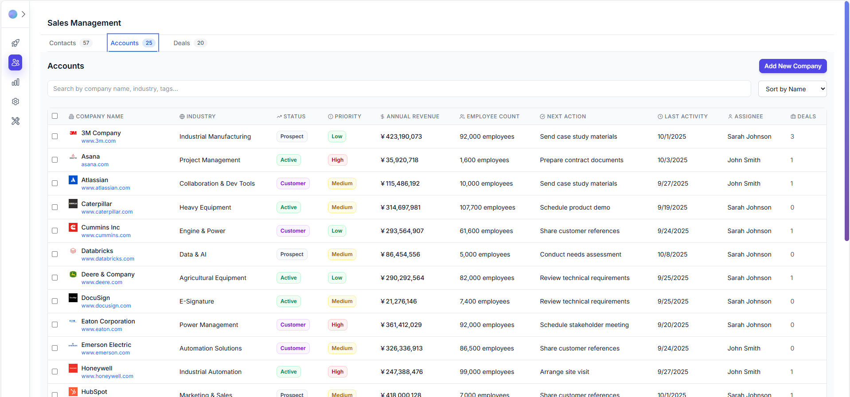
Task: Select the Databricks row checkbox
Action: (55, 254)
